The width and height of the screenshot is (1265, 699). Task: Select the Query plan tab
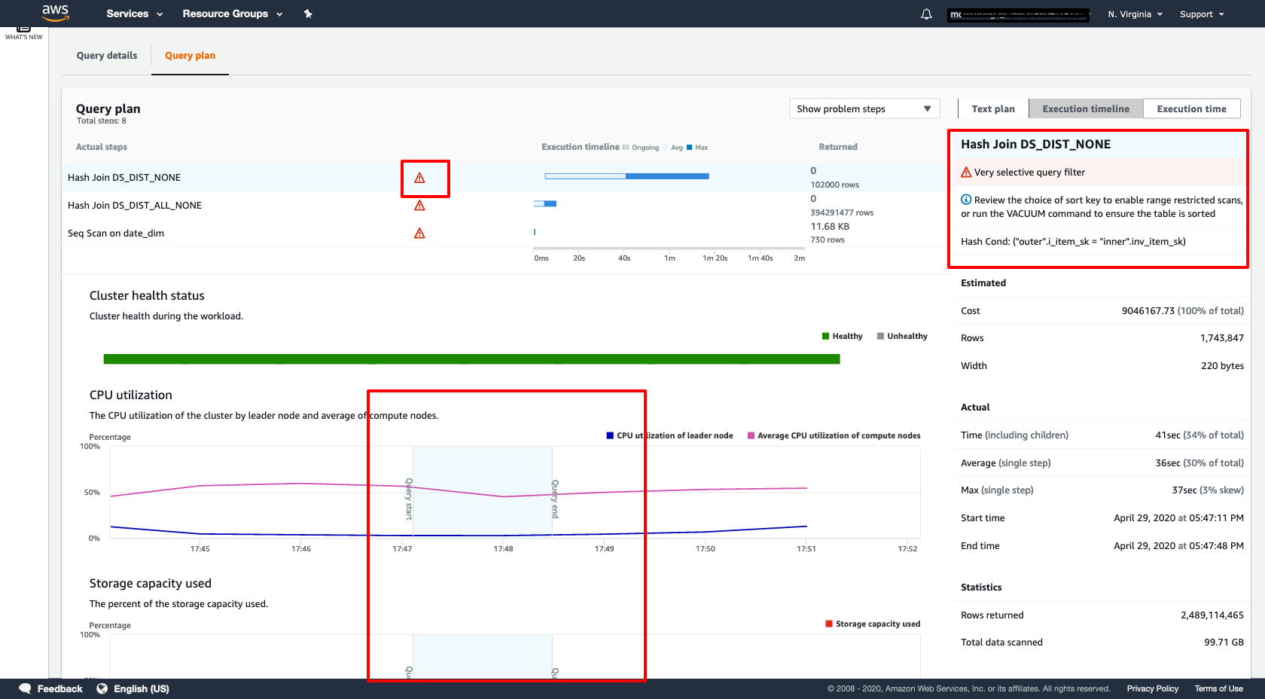[x=190, y=56]
